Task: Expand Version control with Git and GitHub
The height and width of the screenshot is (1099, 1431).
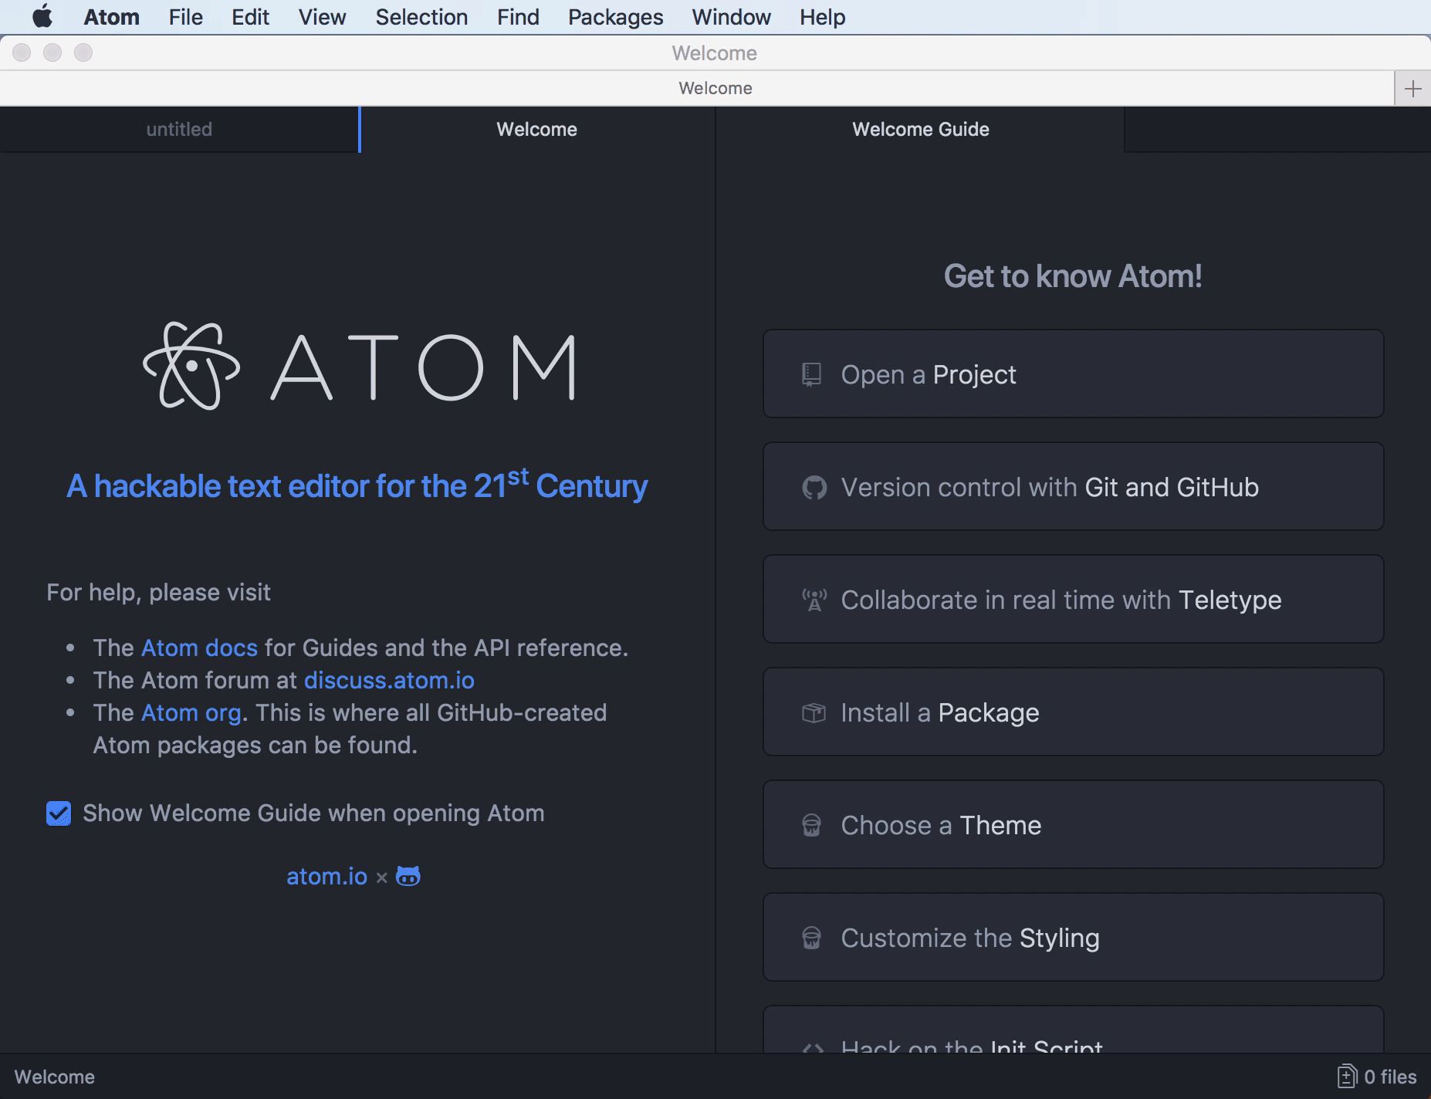Action: pyautogui.click(x=1073, y=486)
